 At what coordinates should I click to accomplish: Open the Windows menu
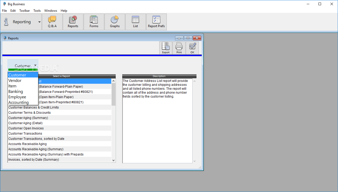pos(51,11)
